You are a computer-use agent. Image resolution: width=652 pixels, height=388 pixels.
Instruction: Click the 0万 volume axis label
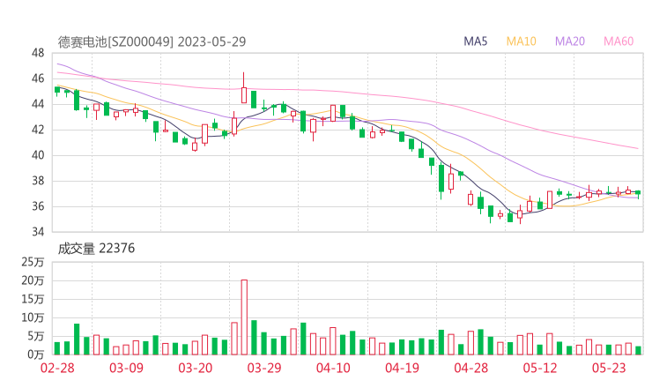click(36, 354)
